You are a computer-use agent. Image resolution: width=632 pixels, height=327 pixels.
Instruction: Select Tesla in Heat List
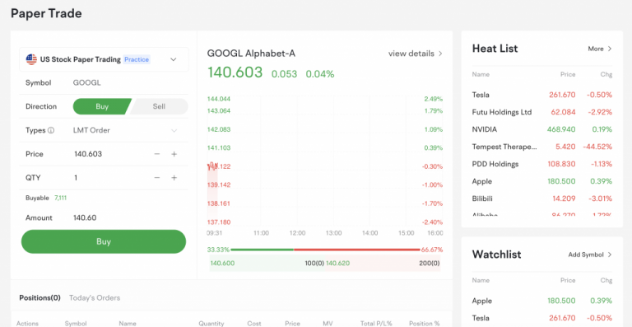click(x=542, y=95)
